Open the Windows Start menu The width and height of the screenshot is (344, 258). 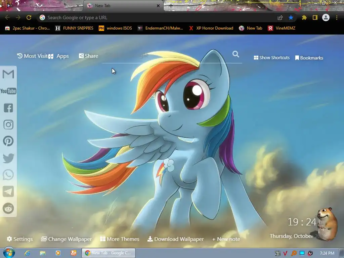[9, 253]
